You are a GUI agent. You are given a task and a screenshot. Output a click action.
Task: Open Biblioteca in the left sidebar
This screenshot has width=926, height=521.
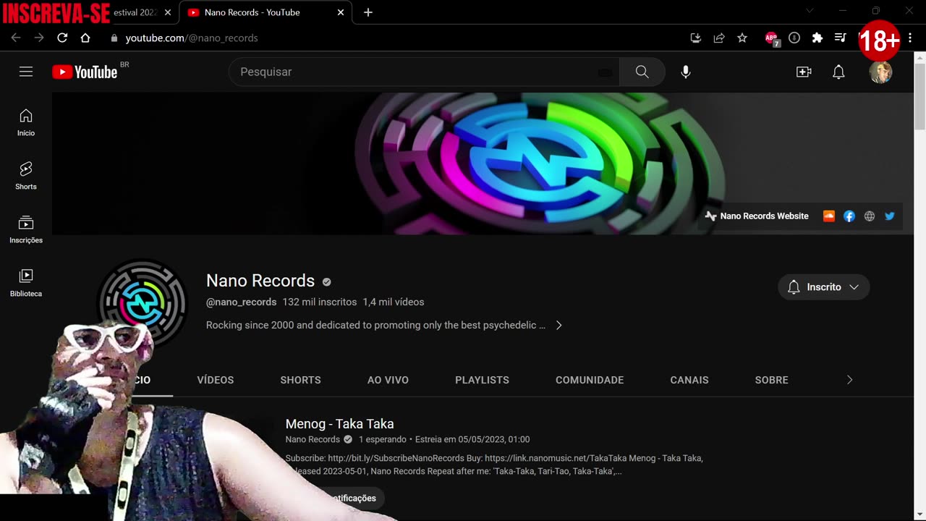(26, 283)
